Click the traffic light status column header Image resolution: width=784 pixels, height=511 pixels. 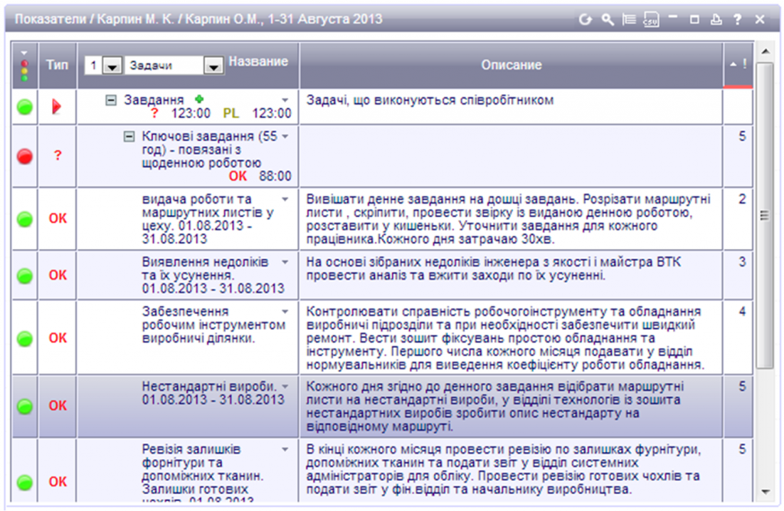tap(24, 66)
